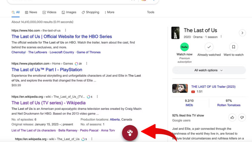Open knowledge panel three-dot menu beside 1 season

coord(221,37)
